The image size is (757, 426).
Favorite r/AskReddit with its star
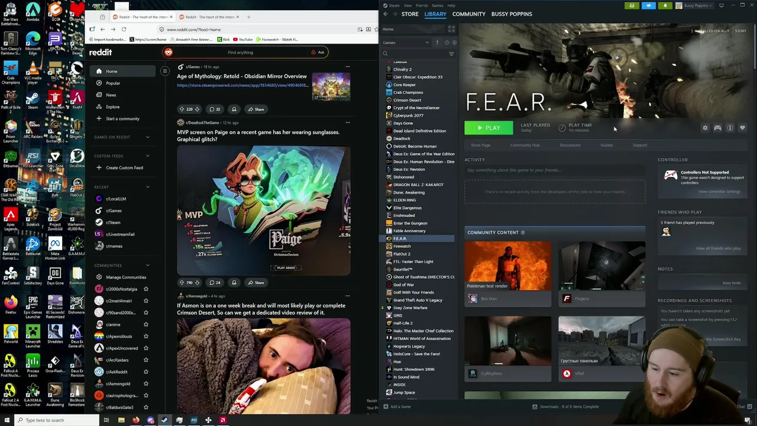point(146,372)
